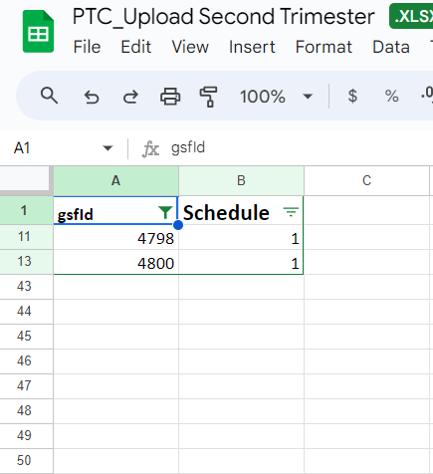
Task: Format as currency with dollar icon
Action: pos(352,97)
